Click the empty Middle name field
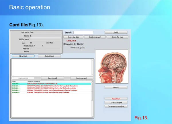172x124 pixels. click(45, 39)
